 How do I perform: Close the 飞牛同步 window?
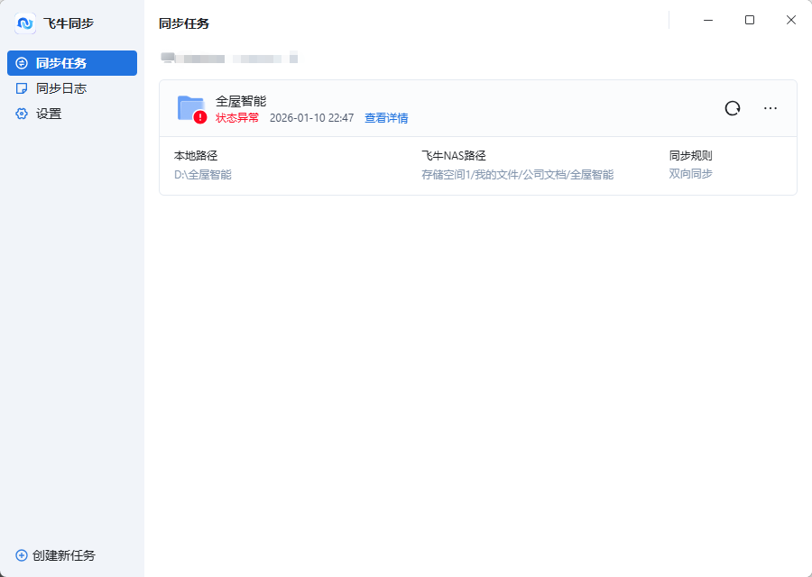[790, 20]
